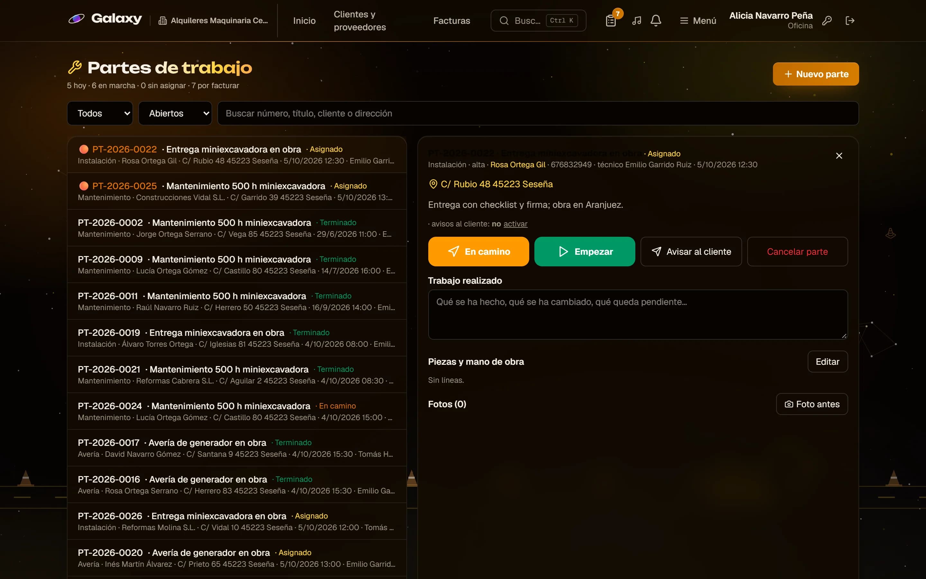This screenshot has height=579, width=926.
Task: Go to the Inicio nav item
Action: tap(304, 21)
